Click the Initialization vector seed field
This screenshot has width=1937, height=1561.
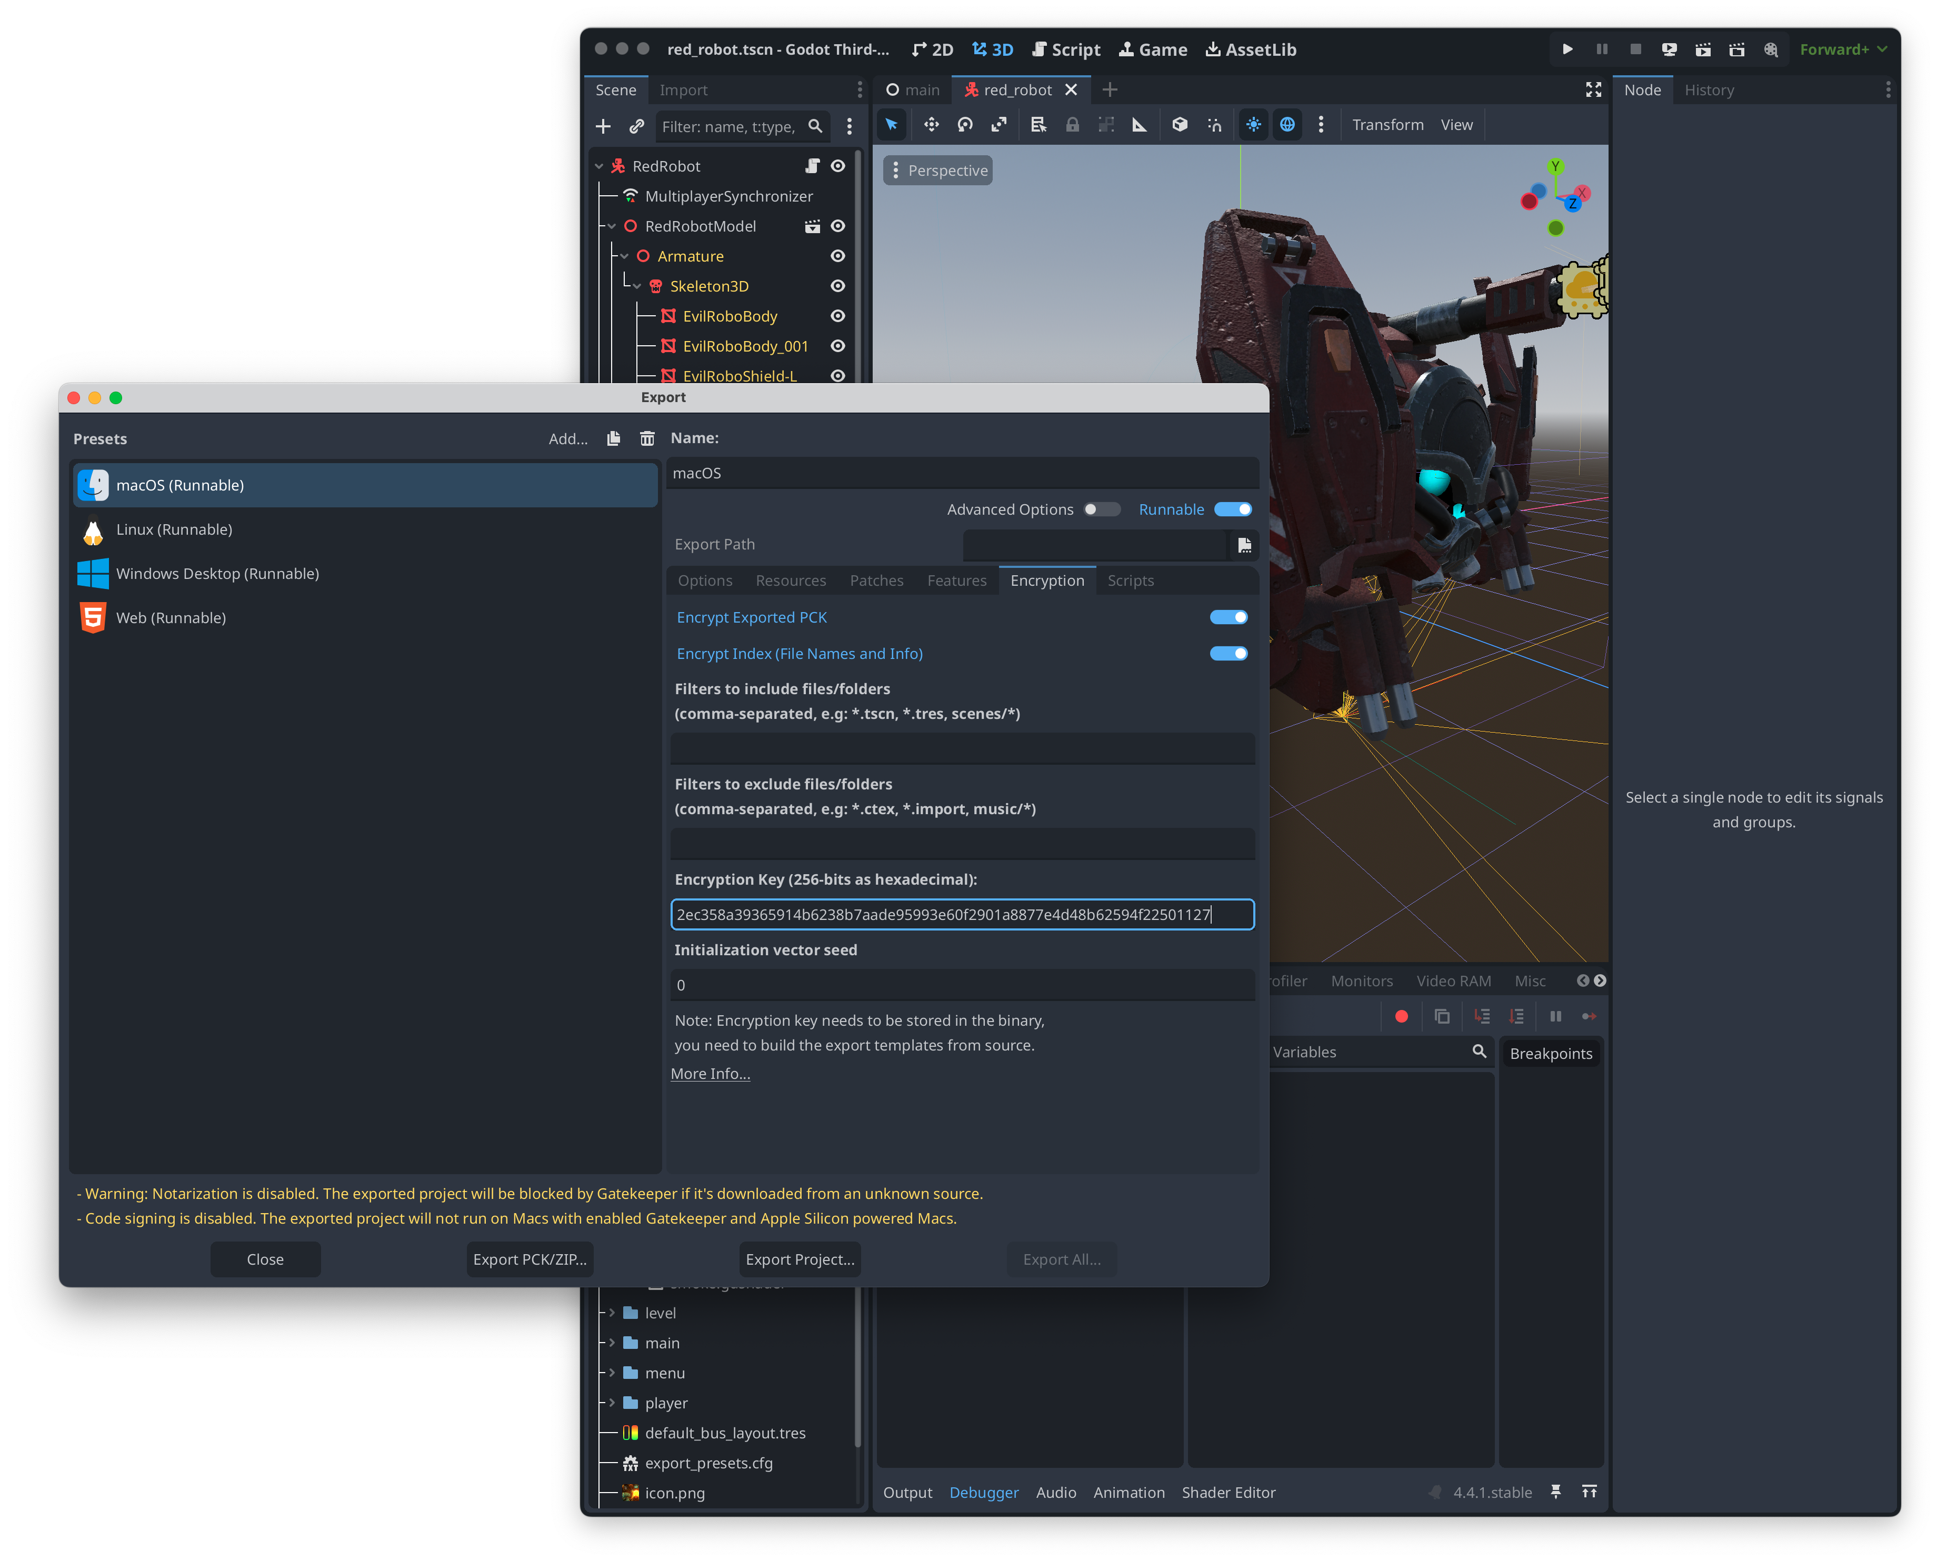[962, 986]
